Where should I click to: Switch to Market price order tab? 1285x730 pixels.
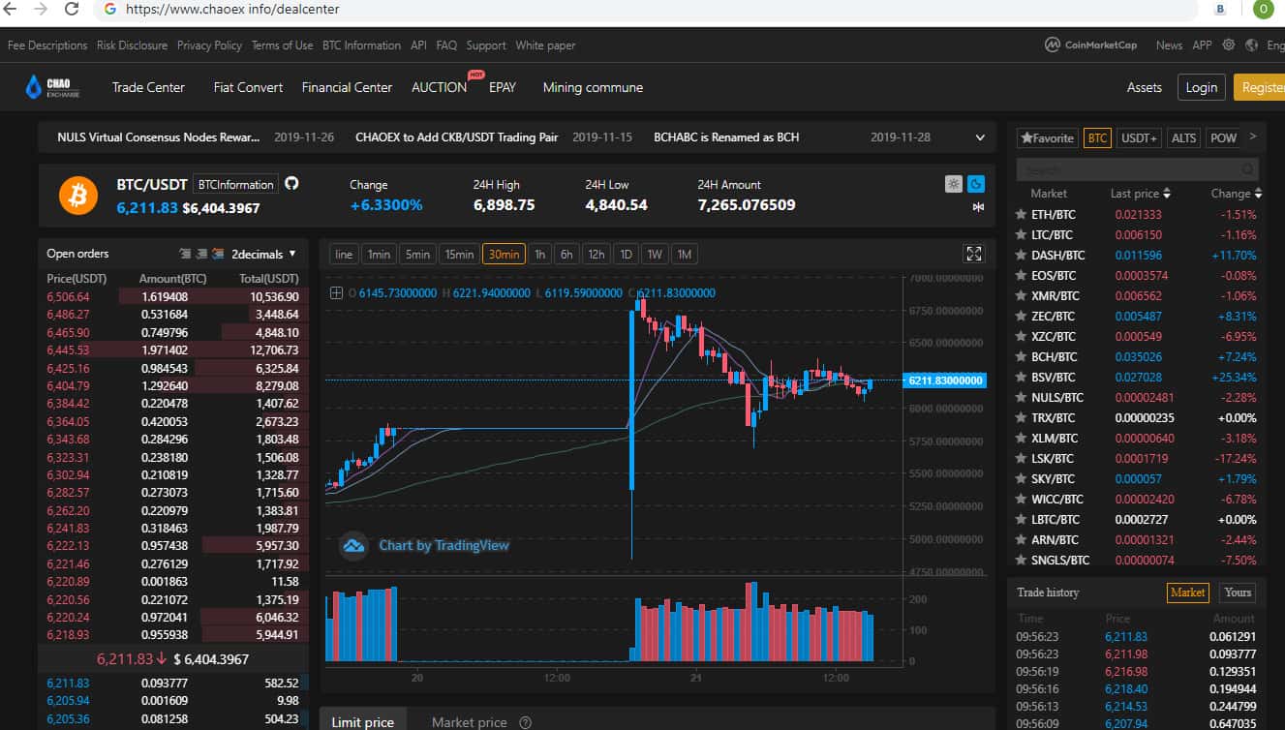click(x=469, y=721)
